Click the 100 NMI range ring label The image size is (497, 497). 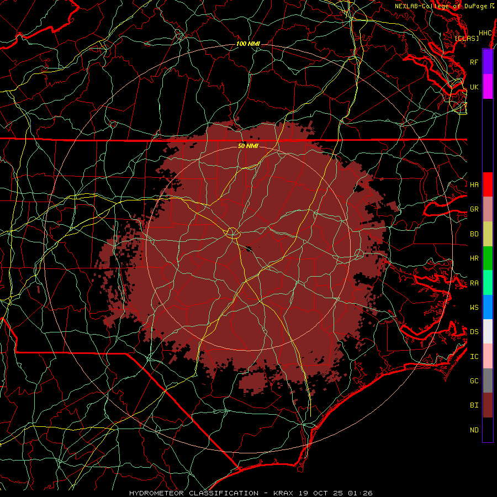[248, 44]
